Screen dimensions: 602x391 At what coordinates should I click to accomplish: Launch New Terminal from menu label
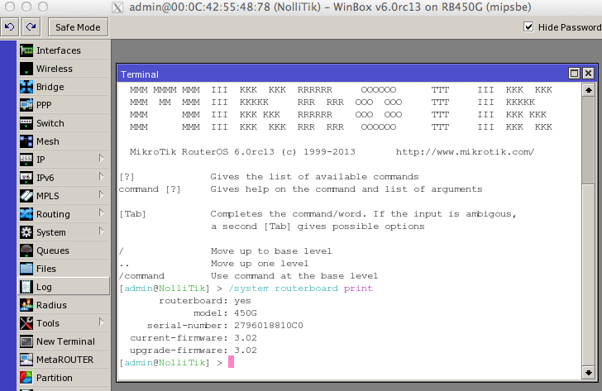click(65, 341)
